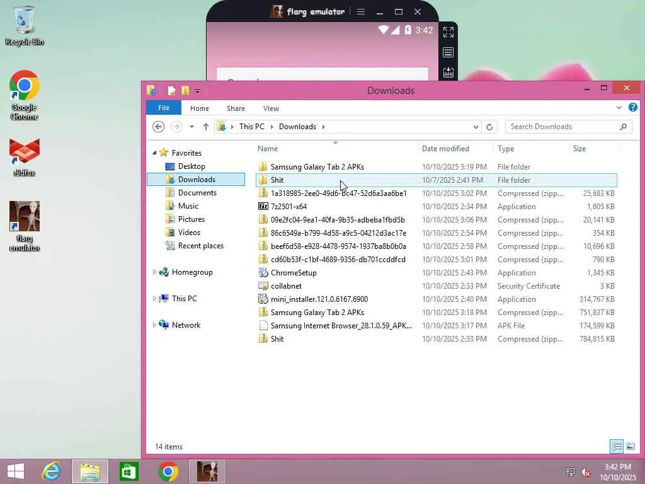Image resolution: width=645 pixels, height=484 pixels.
Task: Expand the ribbon with the chevron
Action: coord(619,107)
